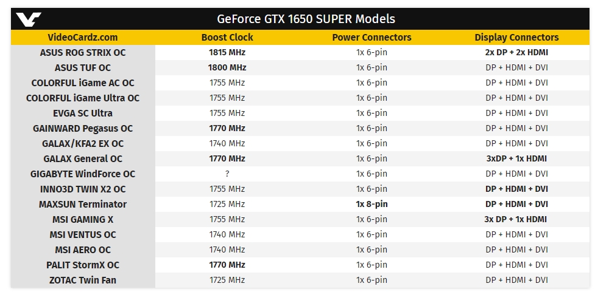The width and height of the screenshot is (609, 292).
Task: Click the Display Connectors column header
Action: click(x=516, y=38)
